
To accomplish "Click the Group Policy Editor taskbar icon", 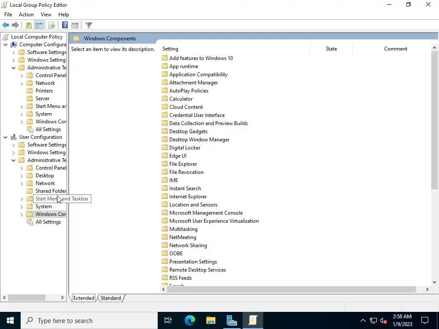I will click(x=253, y=320).
